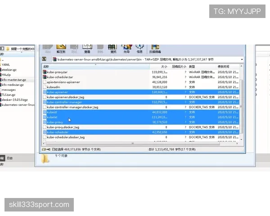Select the parent folder ".." entry in the background list

(x=2, y=60)
